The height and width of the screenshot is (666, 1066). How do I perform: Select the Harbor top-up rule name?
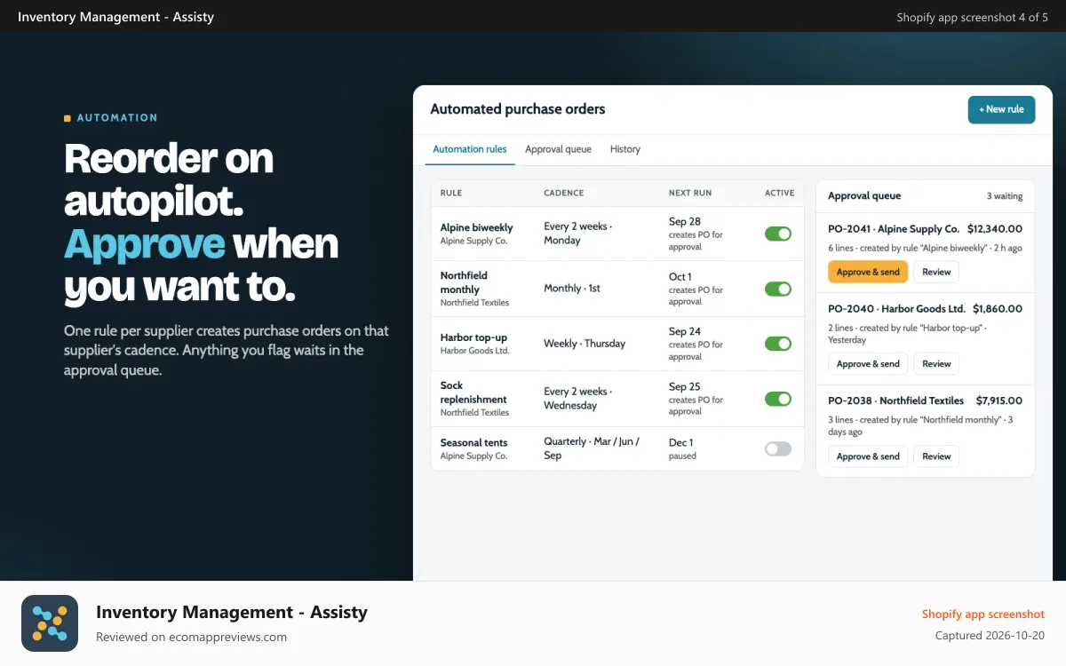click(x=473, y=337)
